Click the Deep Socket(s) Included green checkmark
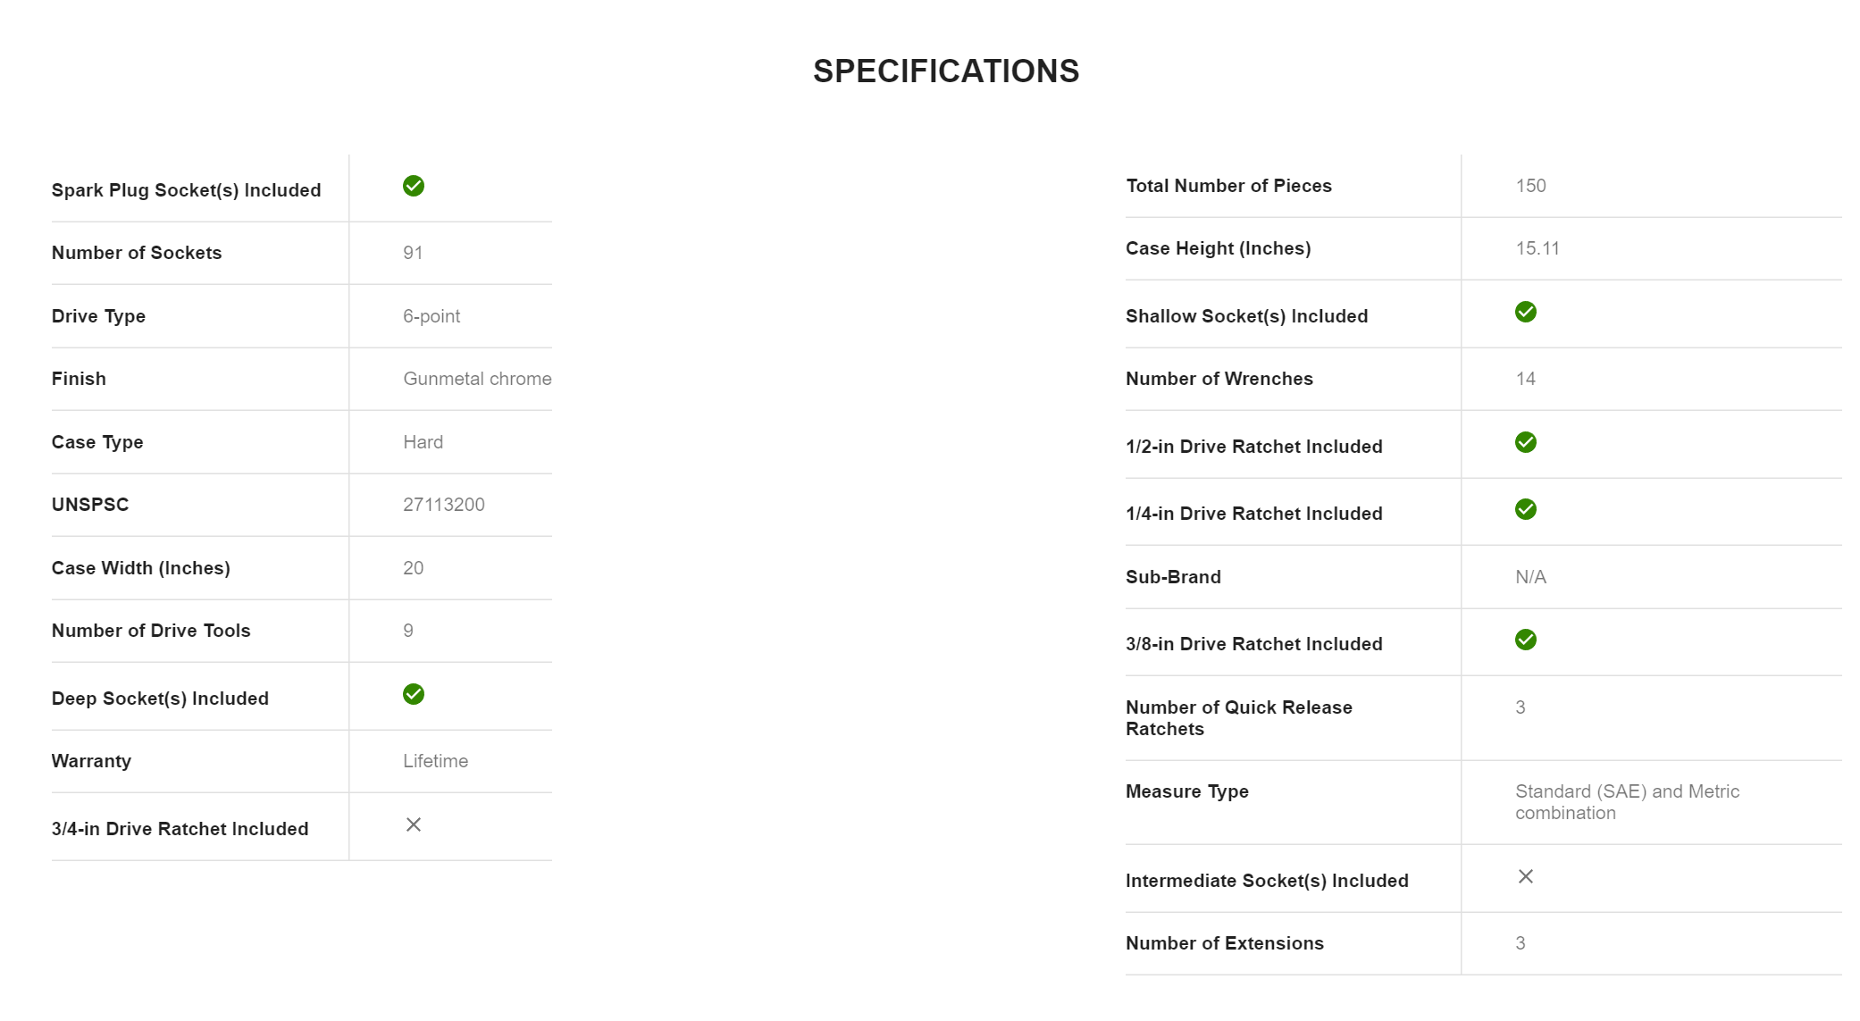 pyautogui.click(x=413, y=694)
